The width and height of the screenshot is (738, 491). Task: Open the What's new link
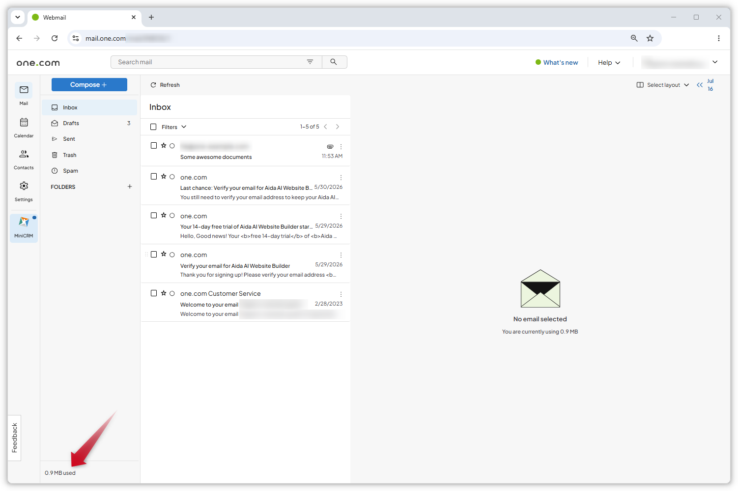(x=557, y=62)
